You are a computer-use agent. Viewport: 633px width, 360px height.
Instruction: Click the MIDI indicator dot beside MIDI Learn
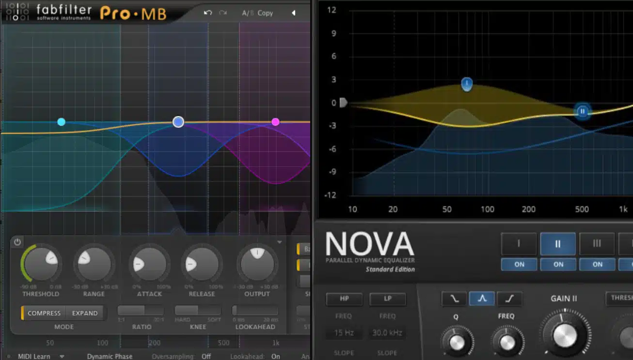8,357
